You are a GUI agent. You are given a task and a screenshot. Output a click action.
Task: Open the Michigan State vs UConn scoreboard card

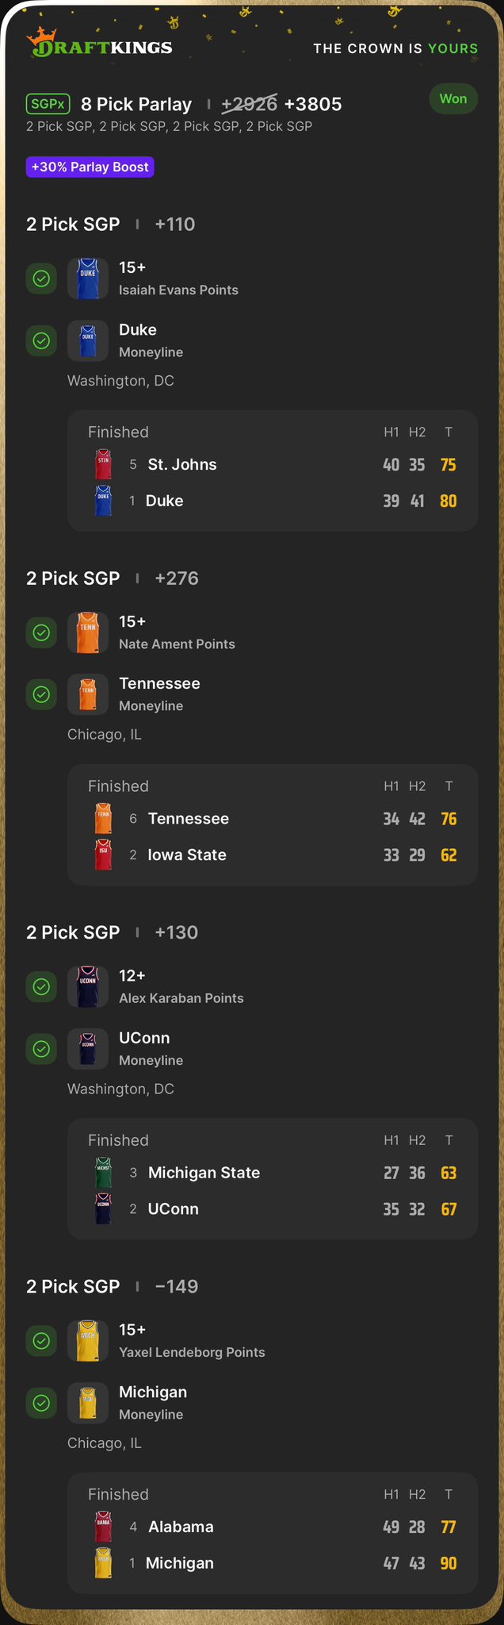tap(272, 1178)
